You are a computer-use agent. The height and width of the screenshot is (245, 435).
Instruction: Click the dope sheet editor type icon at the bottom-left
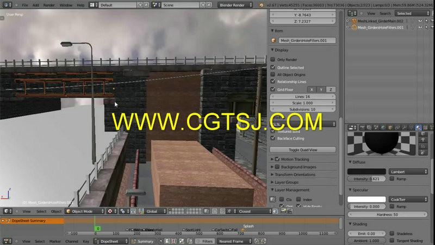(x=7, y=241)
